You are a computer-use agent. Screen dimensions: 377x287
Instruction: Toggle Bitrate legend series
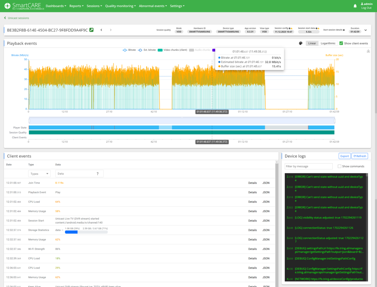(x=129, y=50)
